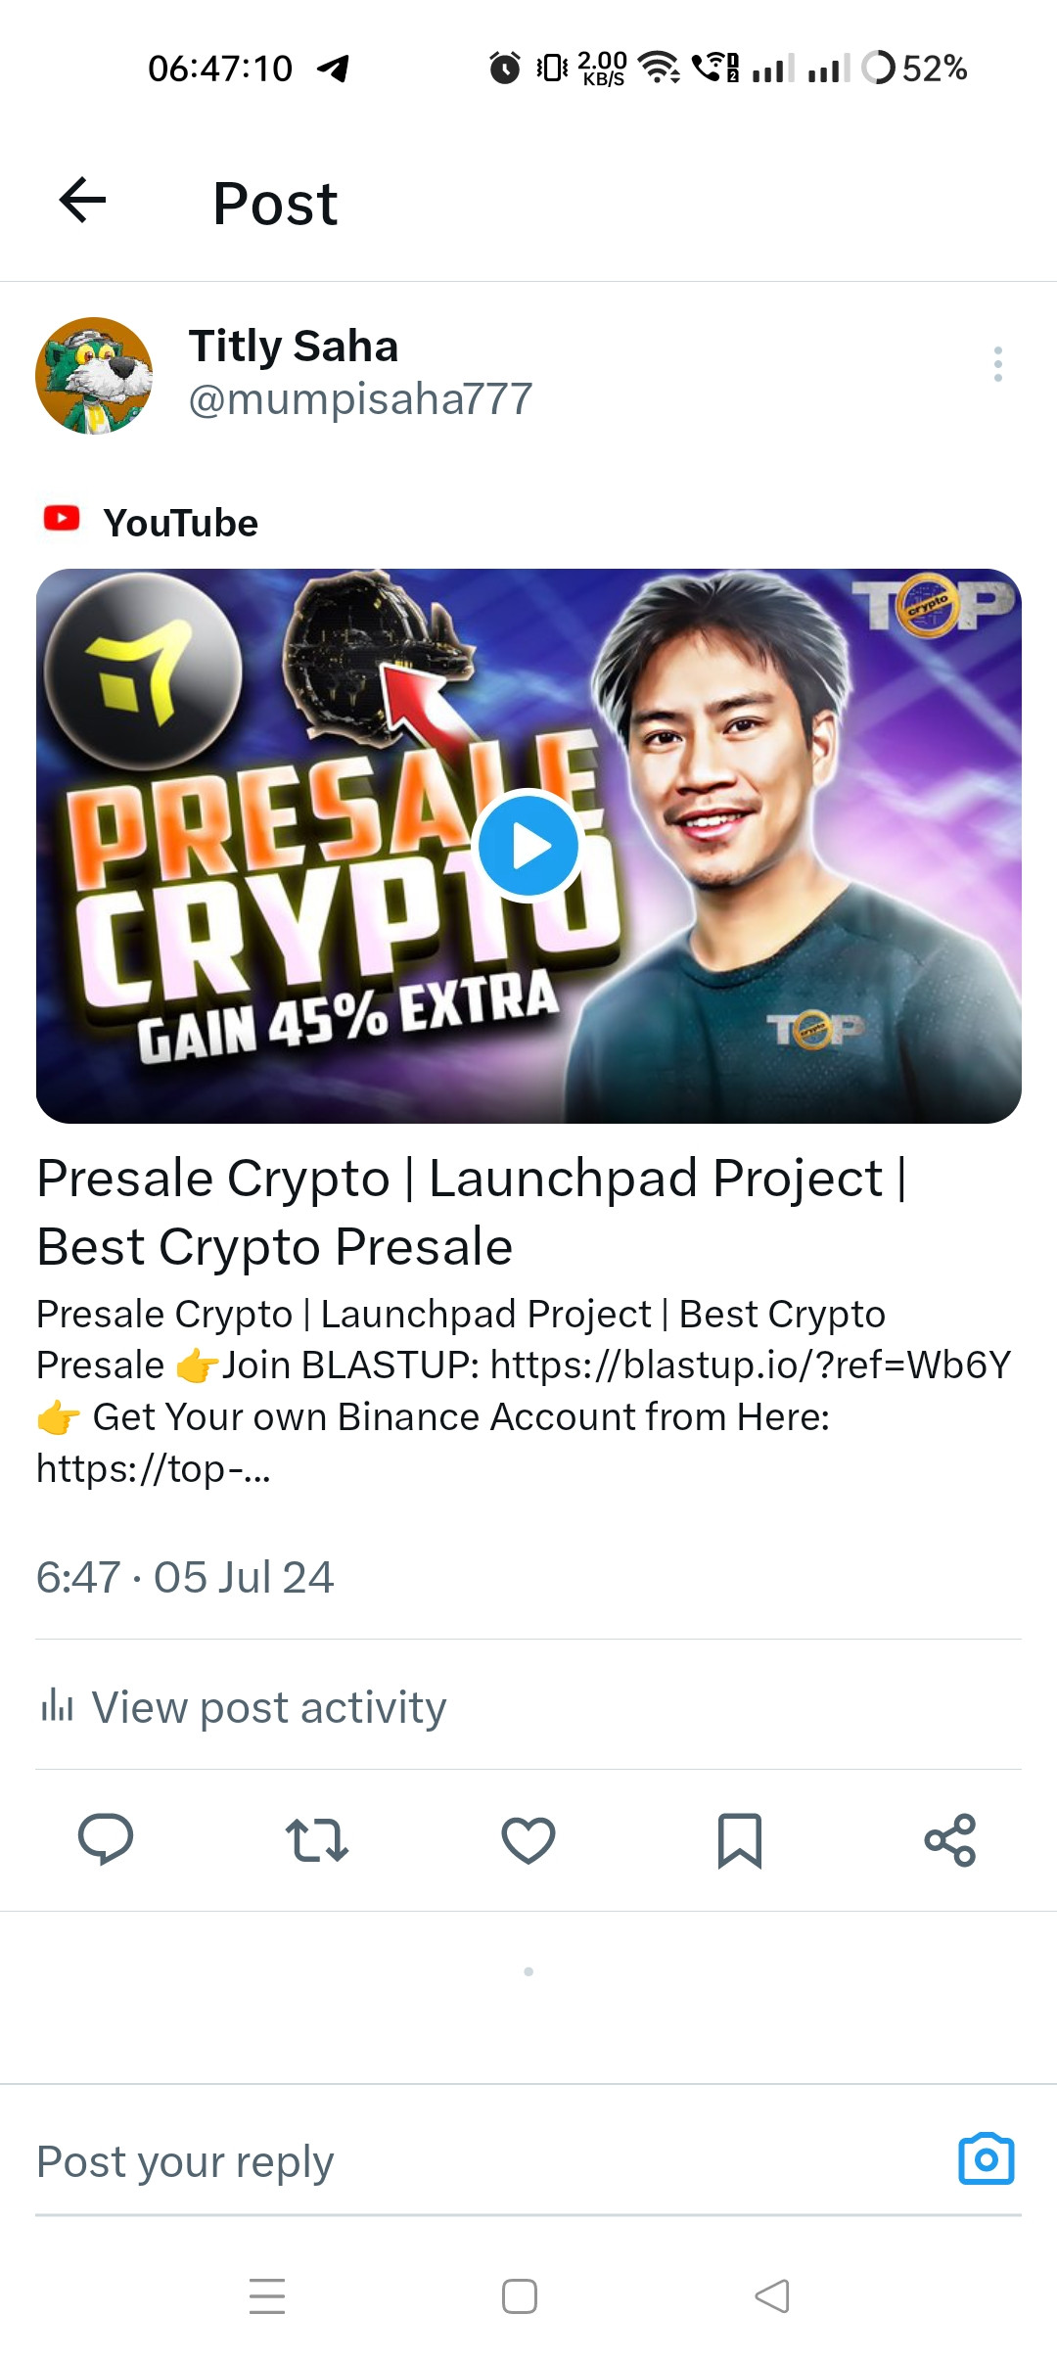Image resolution: width=1057 pixels, height=2361 pixels.
Task: Tap the bar chart analytics icon
Action: (x=57, y=1705)
